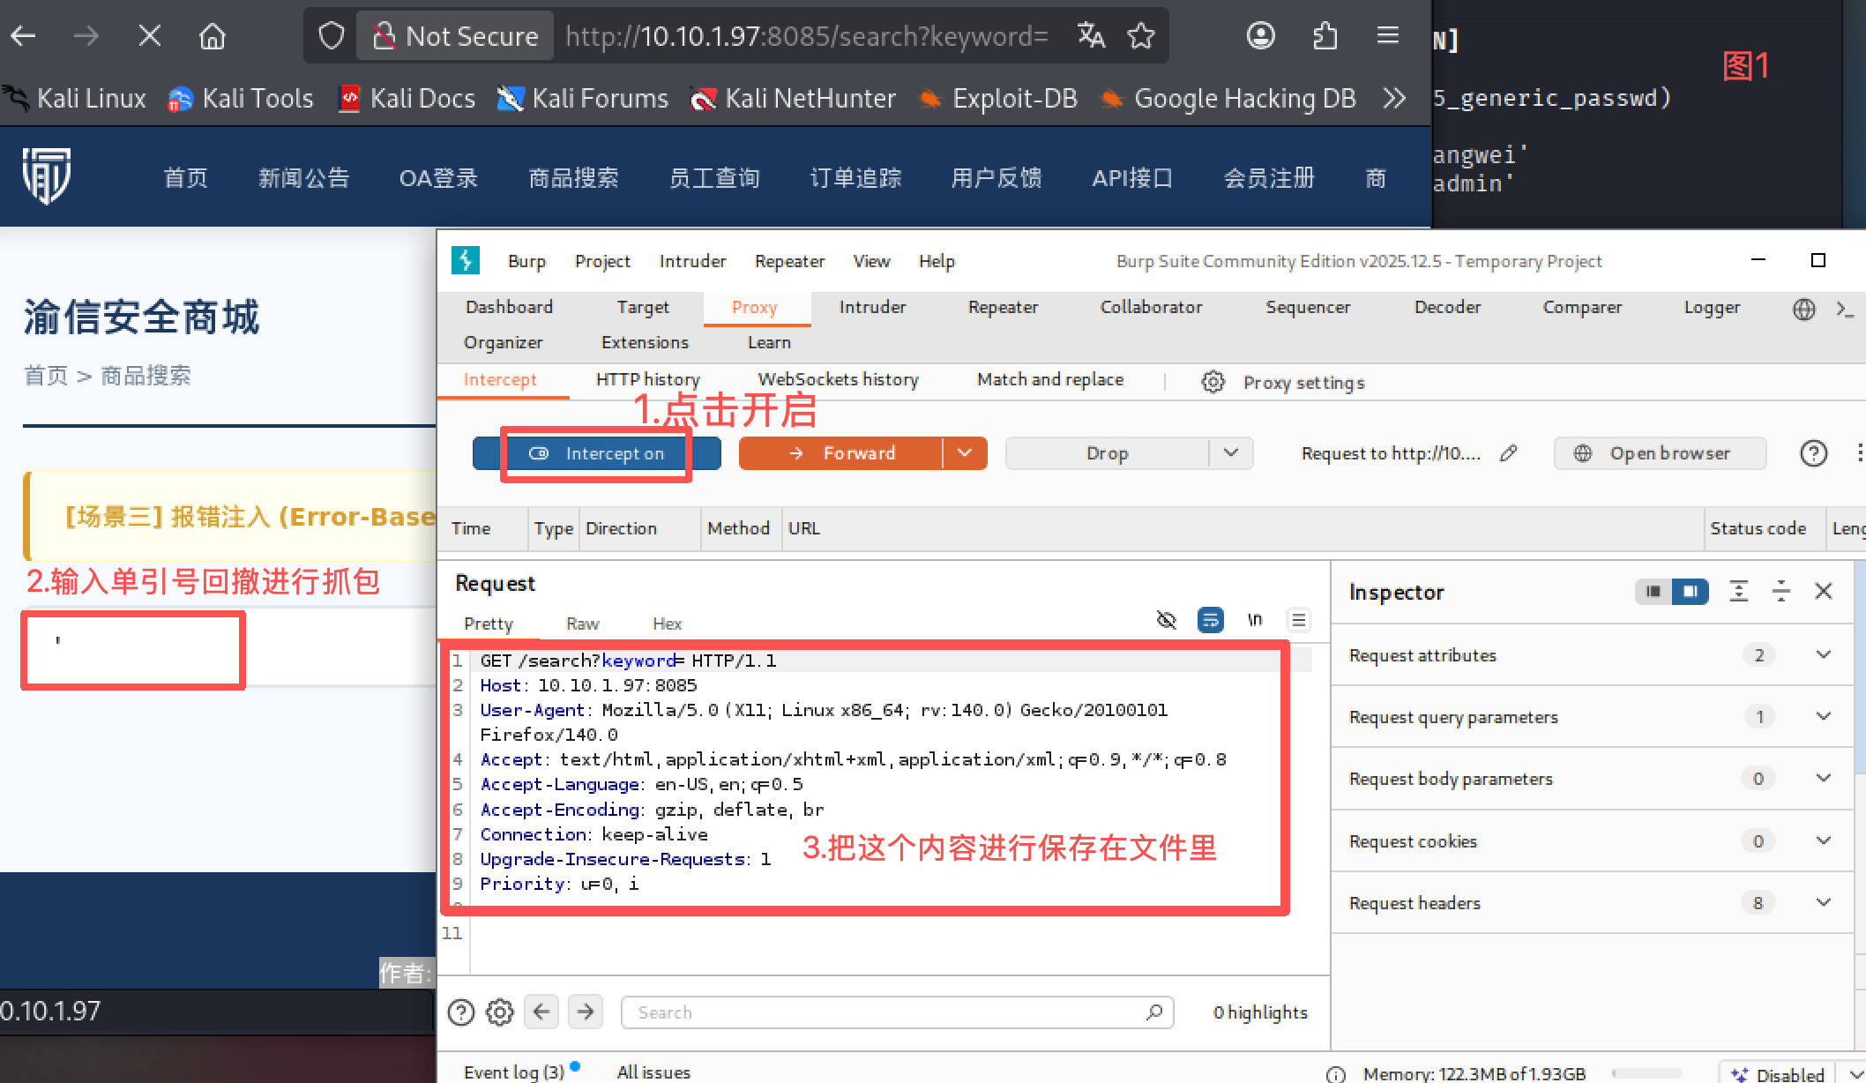Close the Inspector panel with X
The height and width of the screenshot is (1083, 1866).
[1824, 591]
